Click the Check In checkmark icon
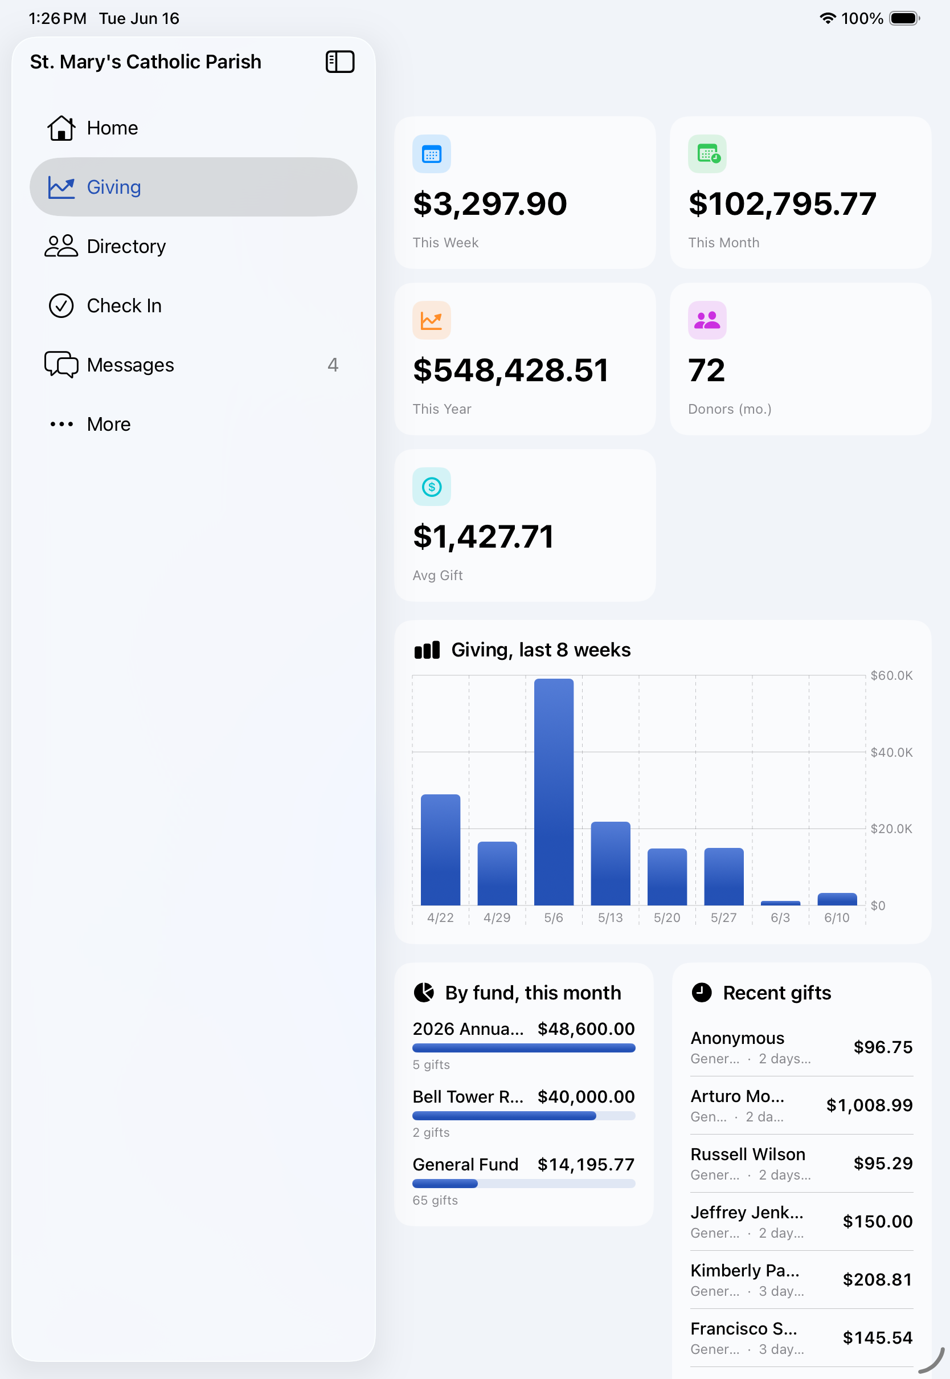950x1379 pixels. coord(62,305)
